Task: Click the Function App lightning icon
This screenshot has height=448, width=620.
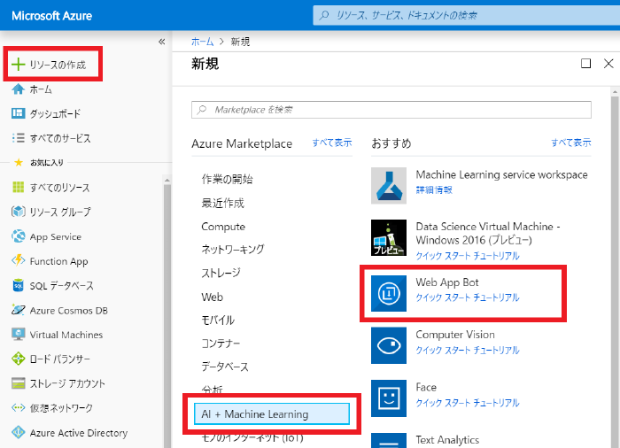Action: point(19,260)
